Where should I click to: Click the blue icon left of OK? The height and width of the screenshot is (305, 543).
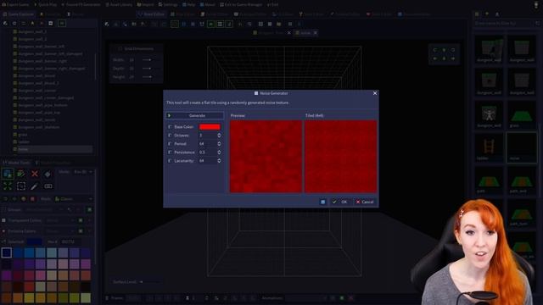322,202
